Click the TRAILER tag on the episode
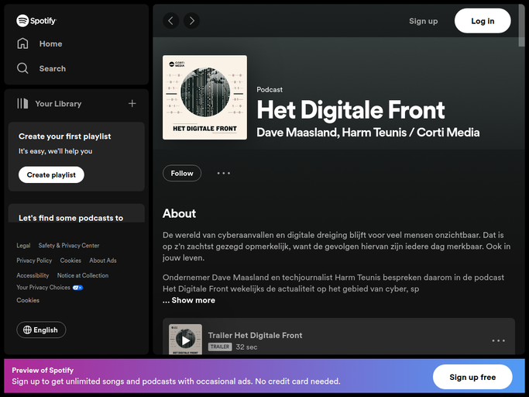This screenshot has width=529, height=397. [220, 347]
